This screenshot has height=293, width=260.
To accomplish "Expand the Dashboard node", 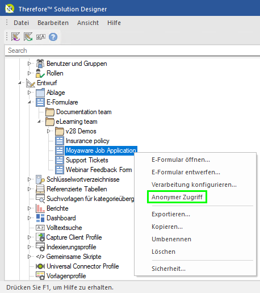I will pyautogui.click(x=29, y=218).
